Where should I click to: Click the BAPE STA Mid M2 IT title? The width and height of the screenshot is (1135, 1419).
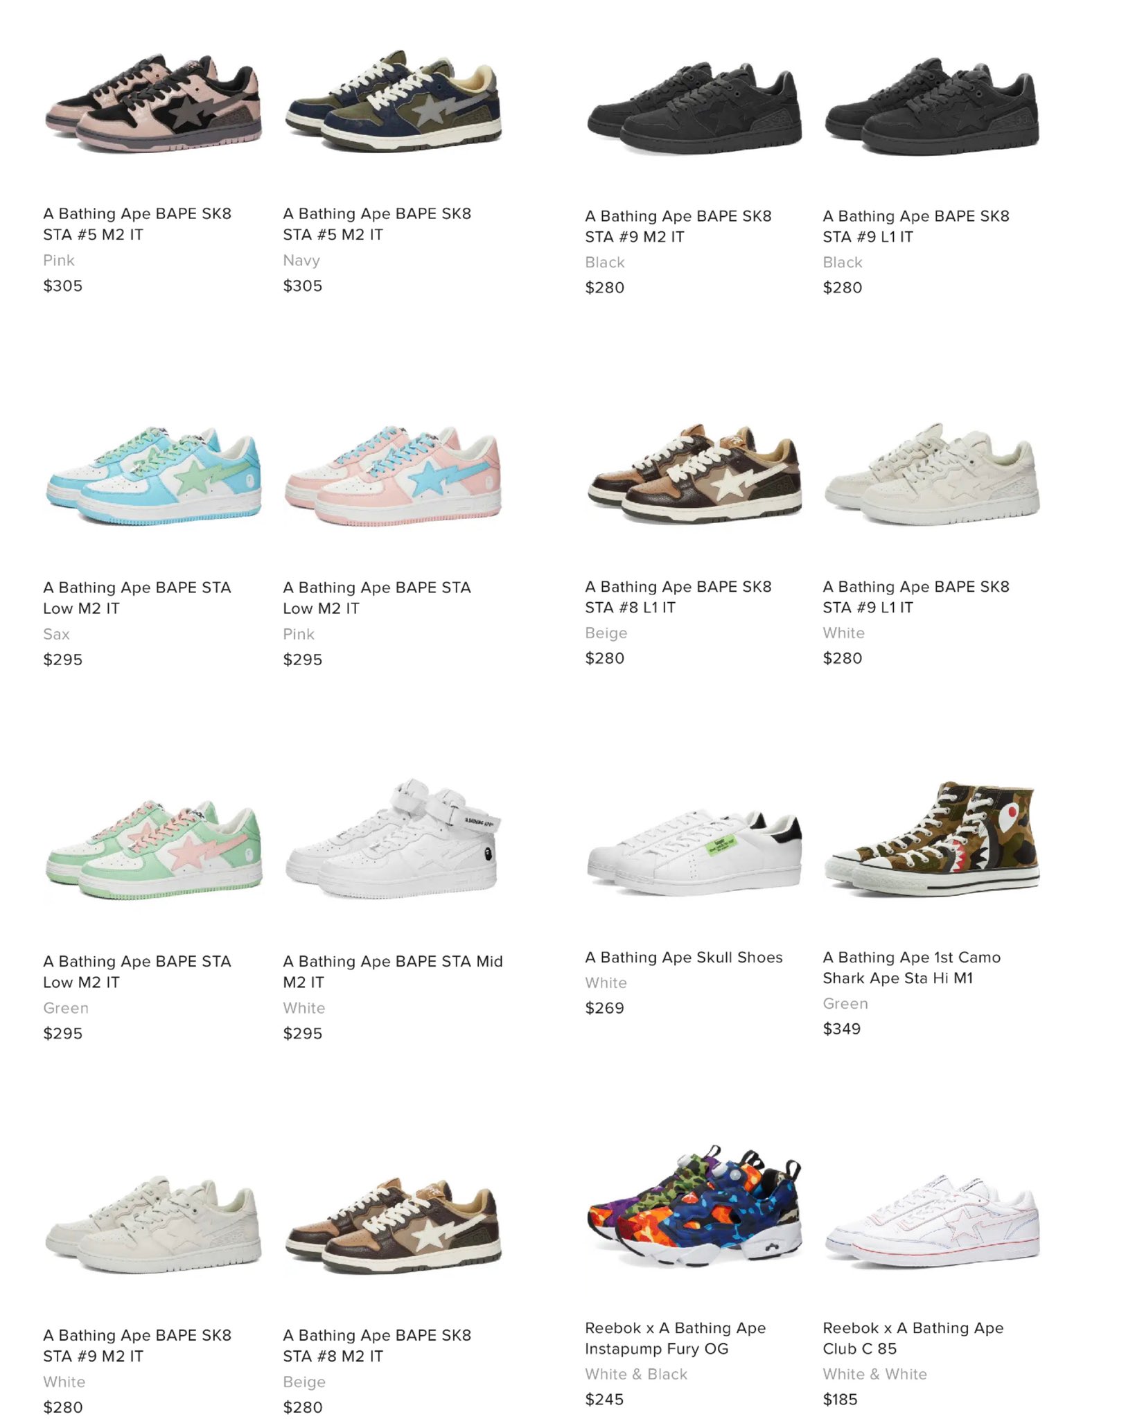coord(393,971)
